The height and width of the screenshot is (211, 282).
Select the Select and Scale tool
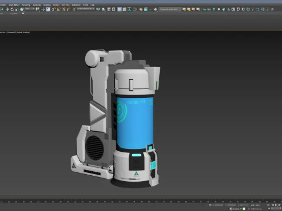coord(17,9)
